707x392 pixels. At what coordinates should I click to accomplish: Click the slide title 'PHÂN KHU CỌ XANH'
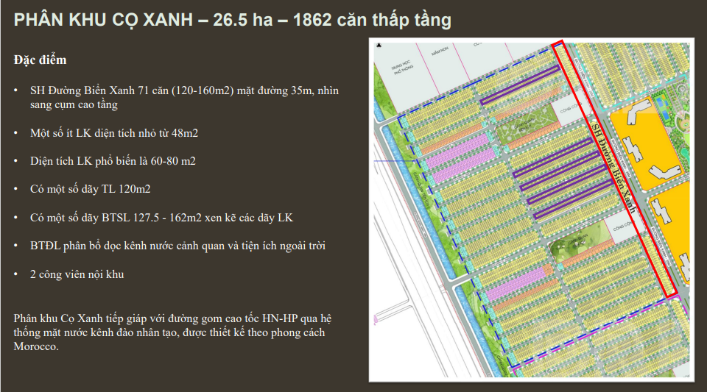coord(232,21)
